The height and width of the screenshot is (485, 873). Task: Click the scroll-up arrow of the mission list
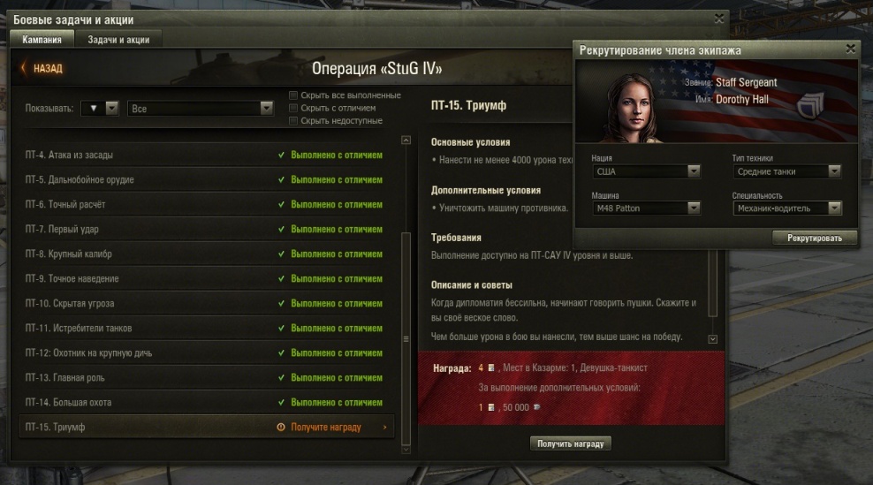coord(406,140)
